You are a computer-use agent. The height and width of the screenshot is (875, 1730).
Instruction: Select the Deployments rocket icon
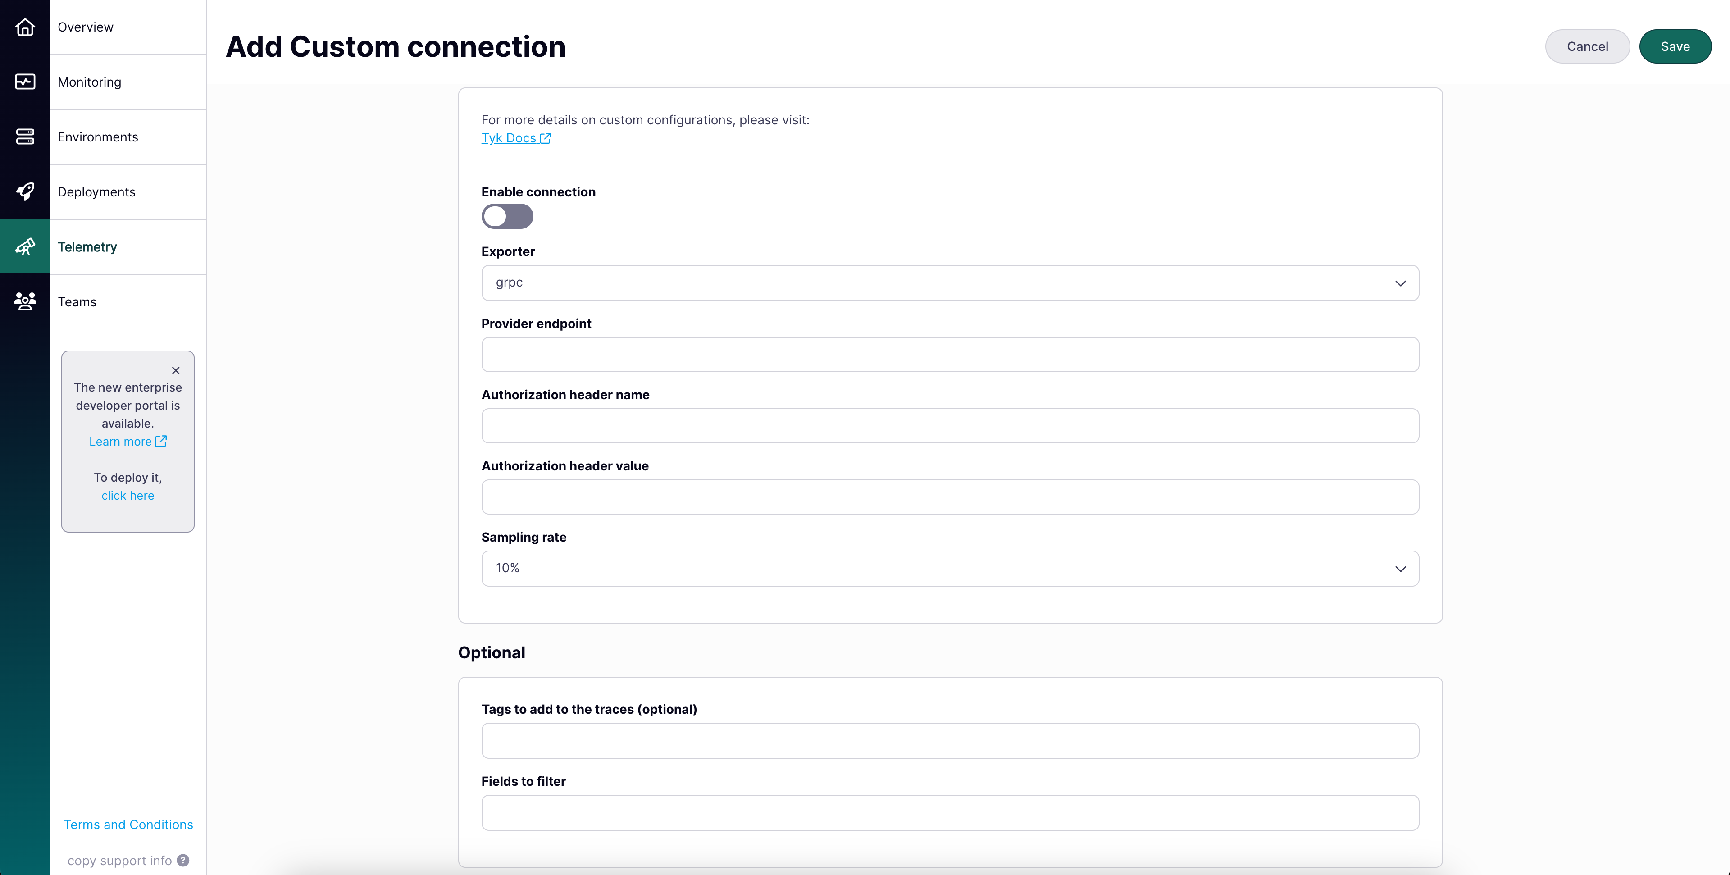[25, 191]
